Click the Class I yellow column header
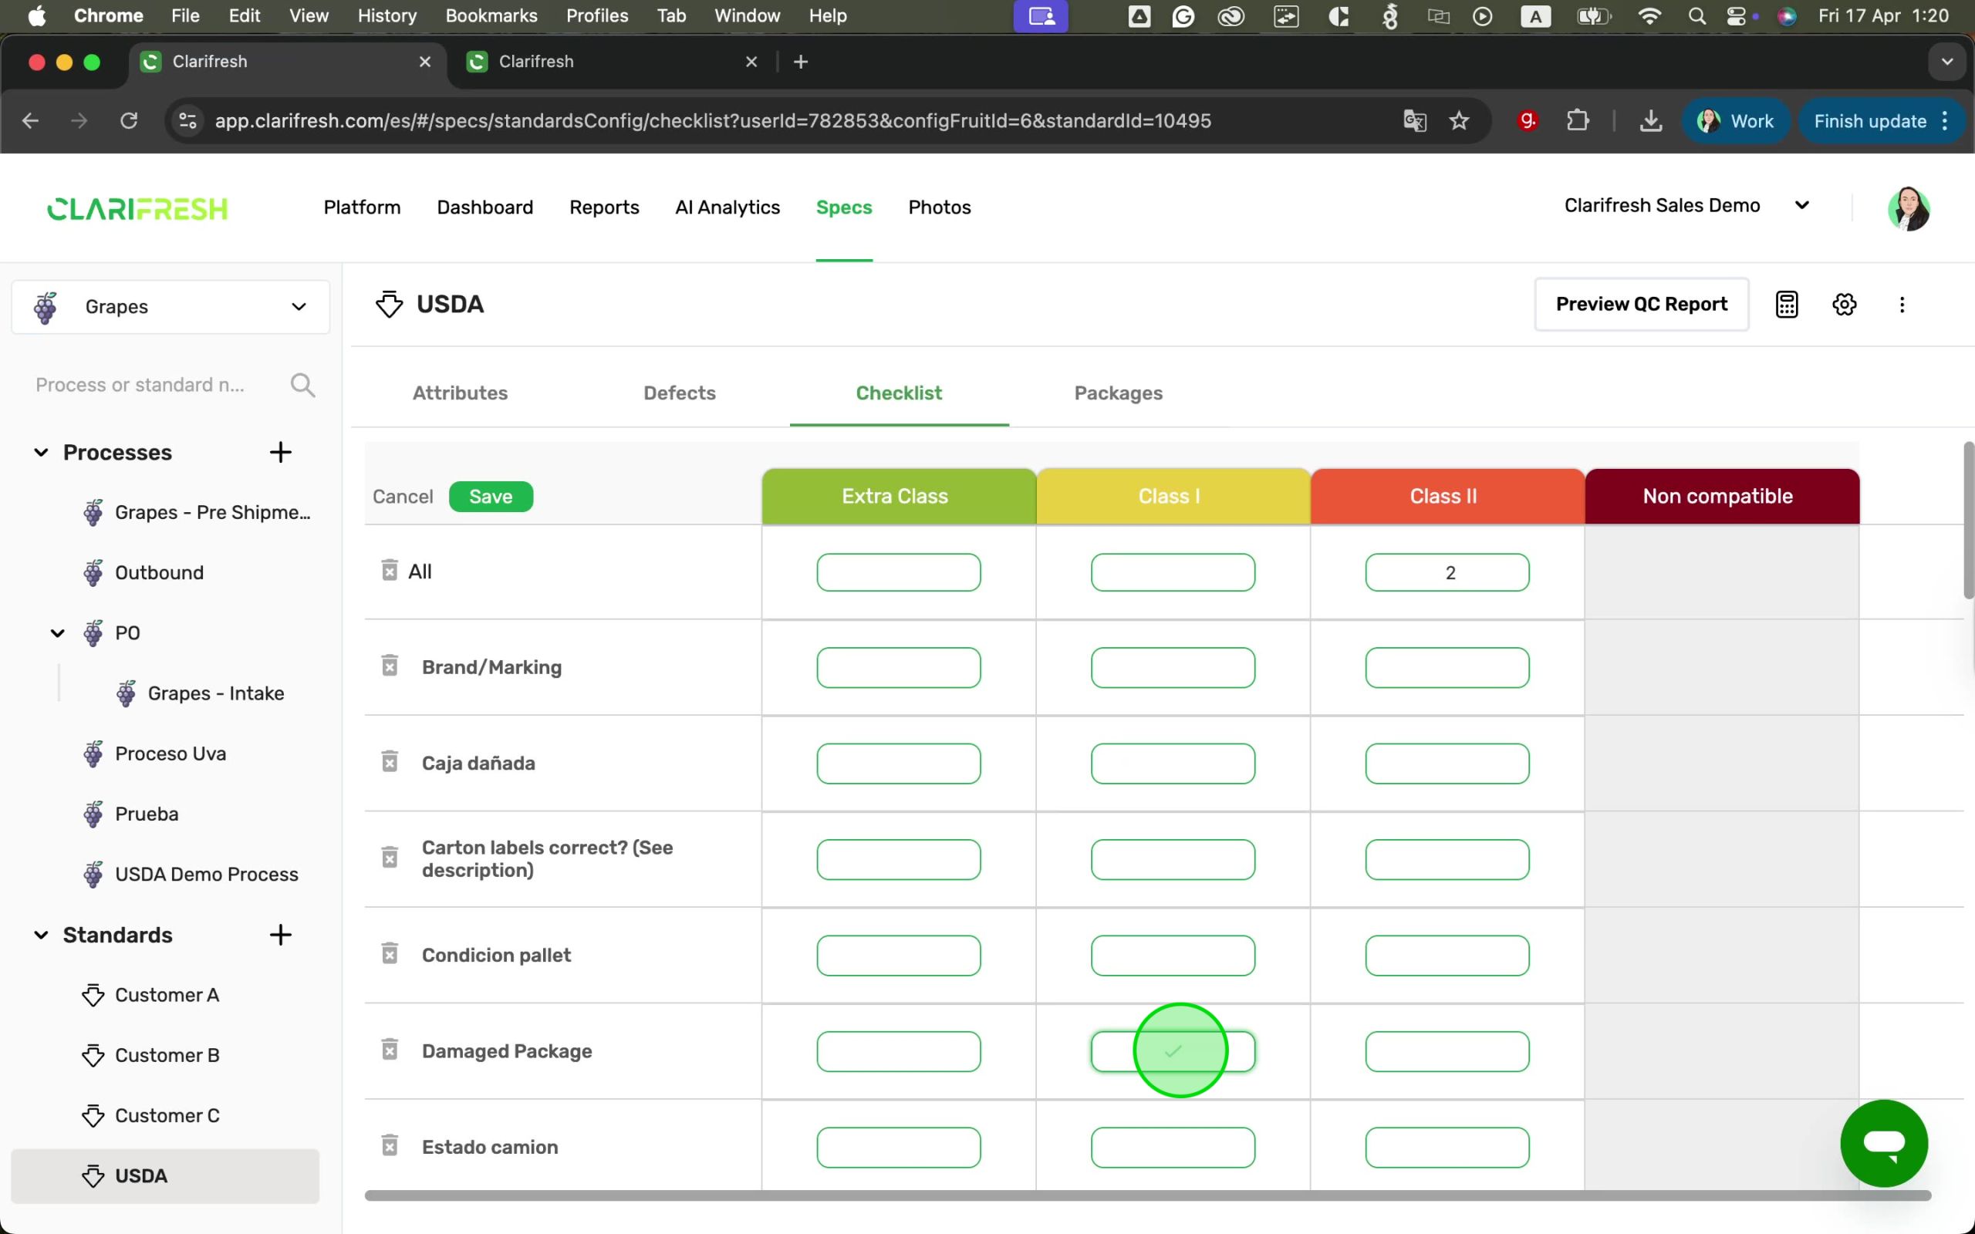 pos(1173,496)
